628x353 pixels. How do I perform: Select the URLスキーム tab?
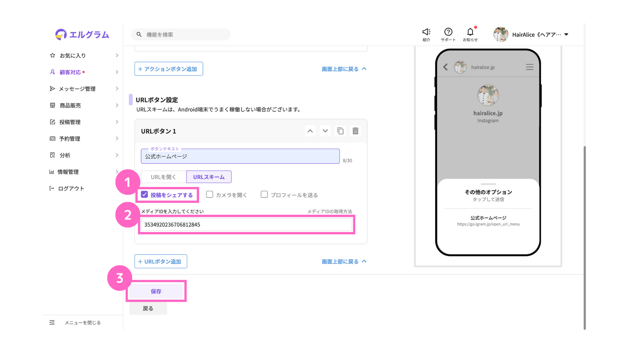click(x=209, y=177)
